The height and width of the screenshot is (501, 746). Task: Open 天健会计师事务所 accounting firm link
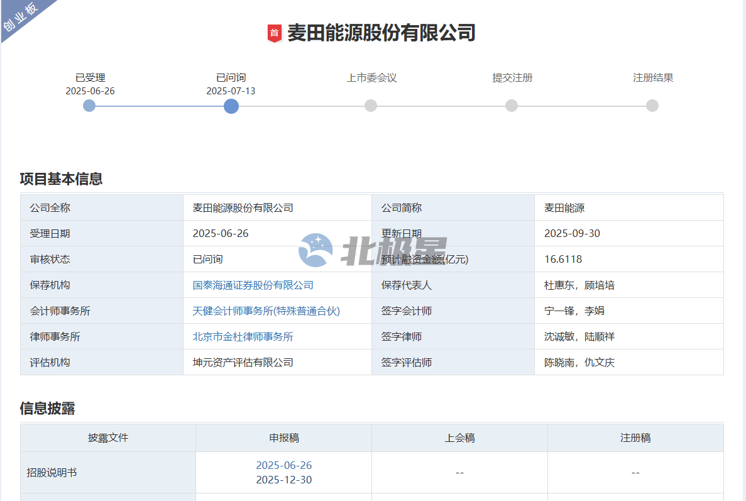coord(266,311)
